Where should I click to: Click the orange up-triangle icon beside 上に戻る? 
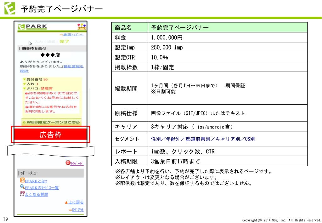(x=66, y=203)
